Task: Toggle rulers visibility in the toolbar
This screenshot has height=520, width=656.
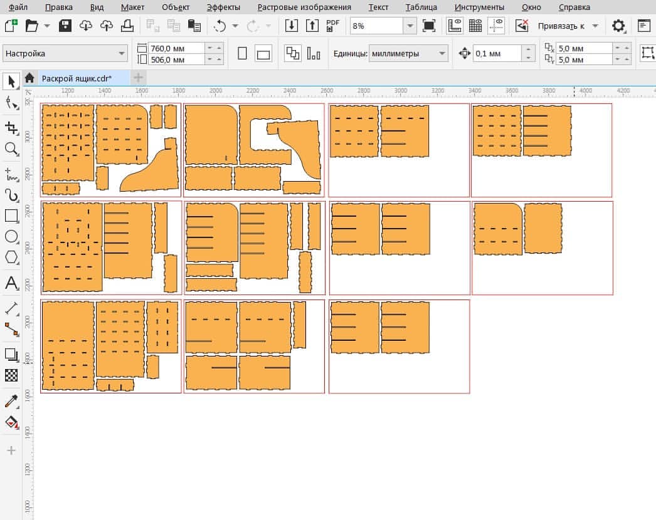Action: click(x=454, y=25)
